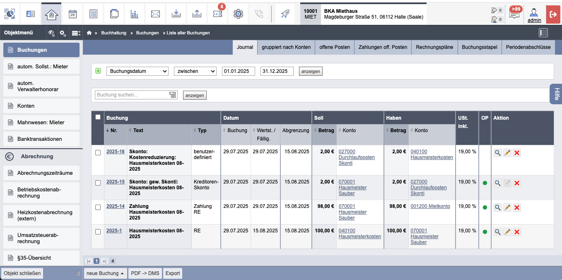Delete booking 2025-1 with red X
The height and width of the screenshot is (280, 562).
pos(516,232)
